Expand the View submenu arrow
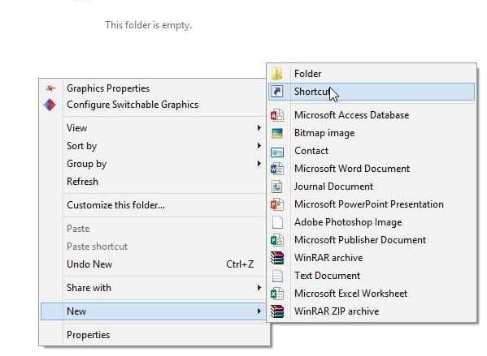487x356 pixels. (259, 127)
